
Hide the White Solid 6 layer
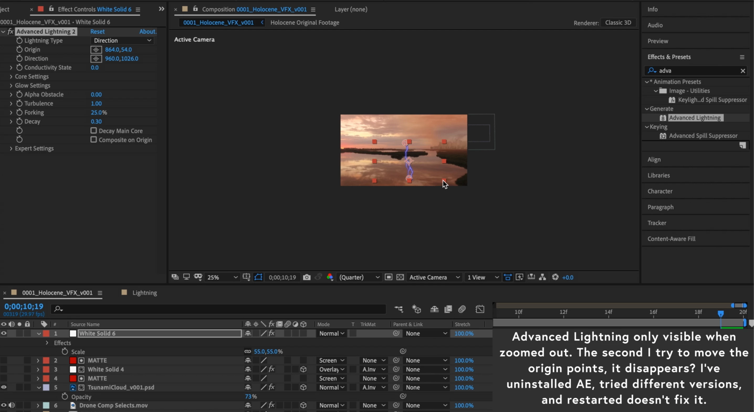coord(4,333)
